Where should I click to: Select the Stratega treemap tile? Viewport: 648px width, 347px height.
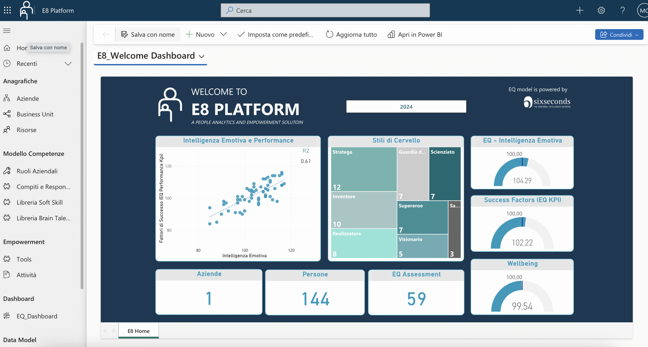364,169
